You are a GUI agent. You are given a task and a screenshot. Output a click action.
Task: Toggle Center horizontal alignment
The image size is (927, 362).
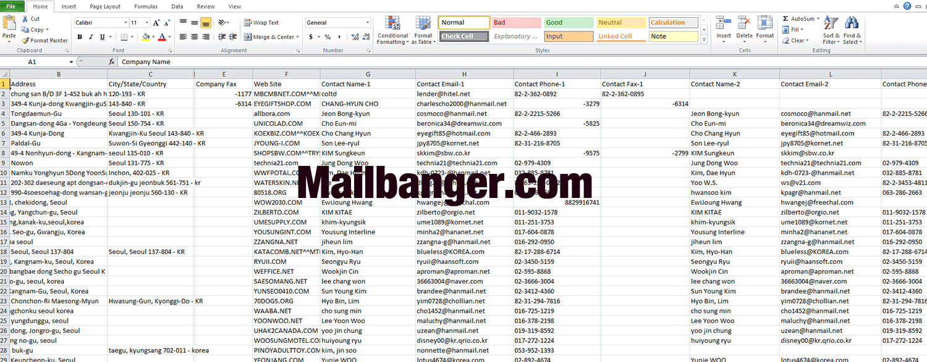click(194, 37)
